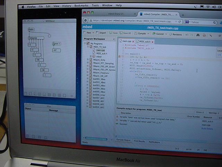The image size is (222, 167).
Task: Open the Commit dropdown arrow
Action: [166, 34]
